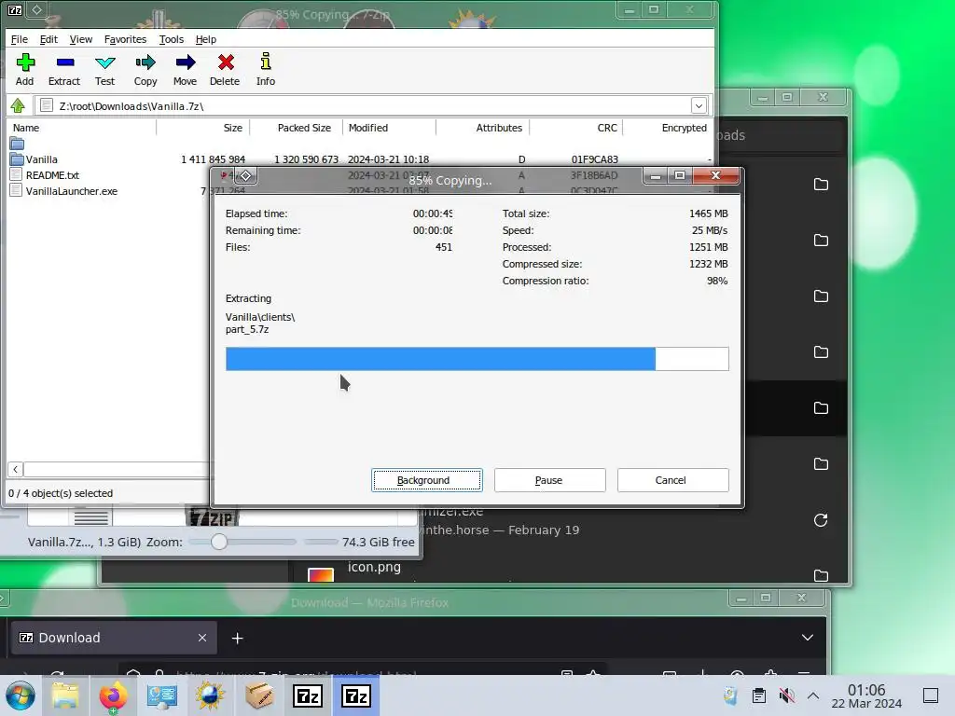Minimize the 85% Copying dialog
The image size is (955, 716).
click(656, 176)
